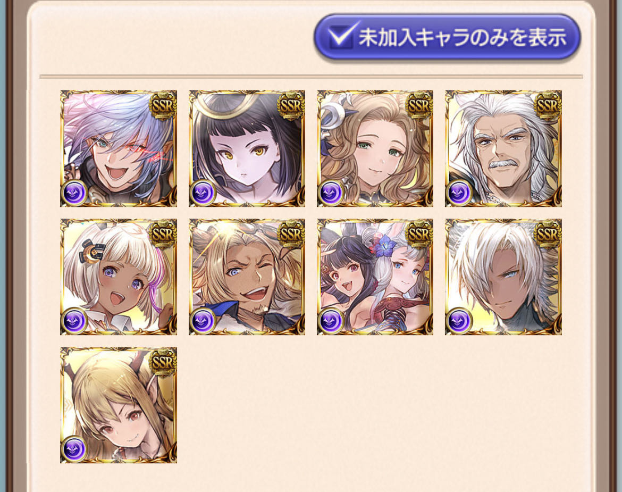Click dark element icon on duo girls portrait
622x492 pixels.
[331, 321]
